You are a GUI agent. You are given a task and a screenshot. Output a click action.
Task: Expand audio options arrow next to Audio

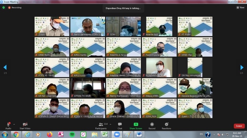point(14,124)
